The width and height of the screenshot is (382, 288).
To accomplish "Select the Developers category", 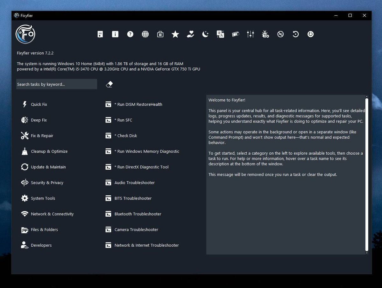I will [36, 245].
